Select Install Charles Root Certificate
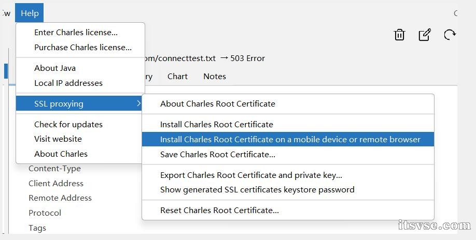Viewport: 476px width, 240px height. pos(288,124)
